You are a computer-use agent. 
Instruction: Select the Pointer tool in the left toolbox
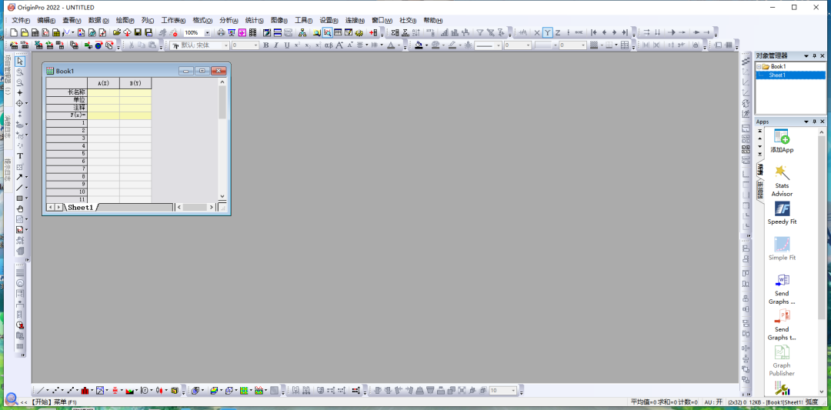pyautogui.click(x=20, y=62)
